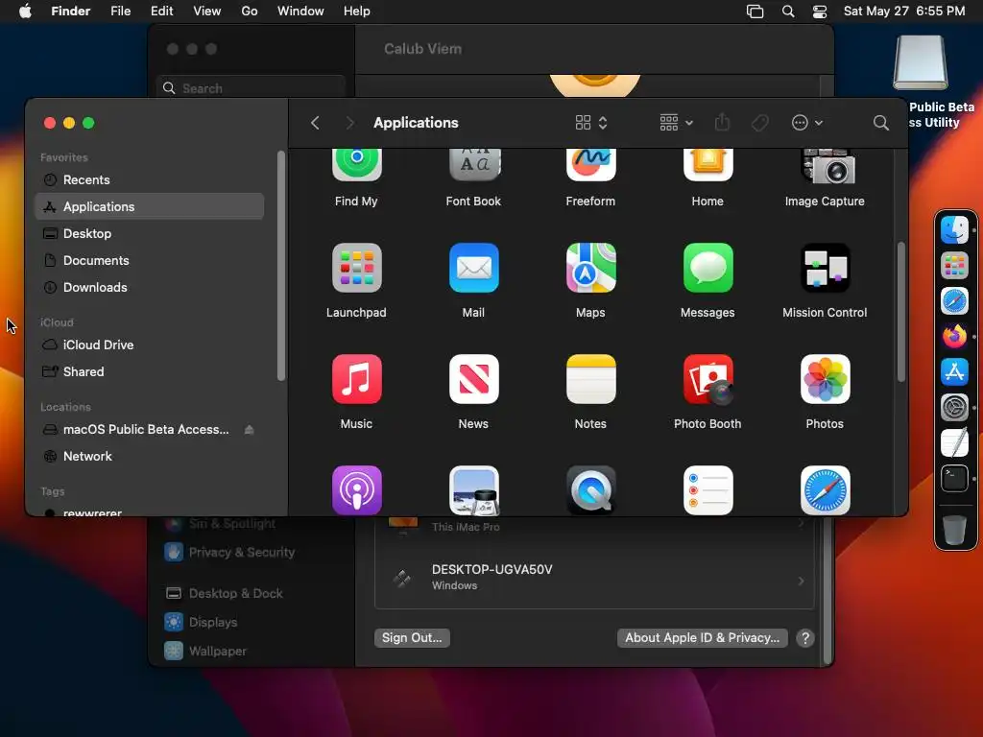Open the News app icon
This screenshot has width=983, height=737.
[x=473, y=379]
